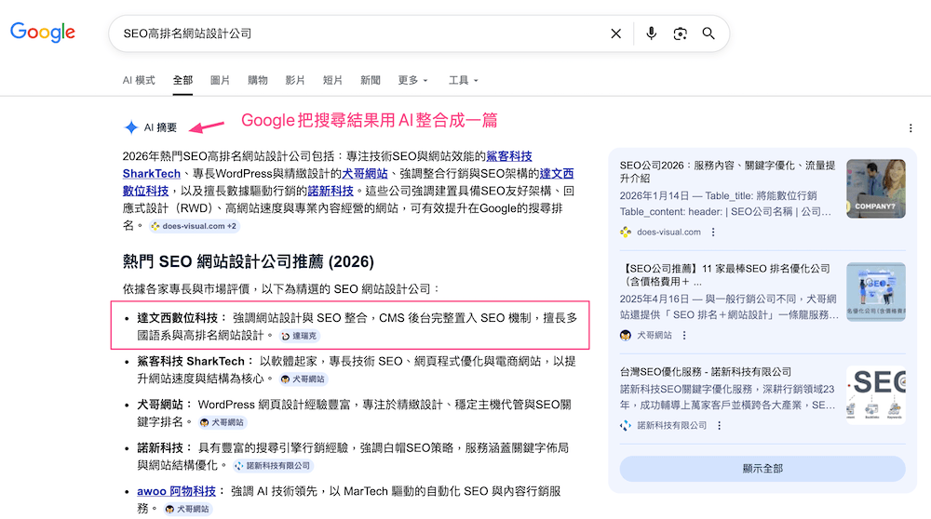This screenshot has width=931, height=519.
Task: Open Google Lens image search icon
Action: pyautogui.click(x=680, y=33)
